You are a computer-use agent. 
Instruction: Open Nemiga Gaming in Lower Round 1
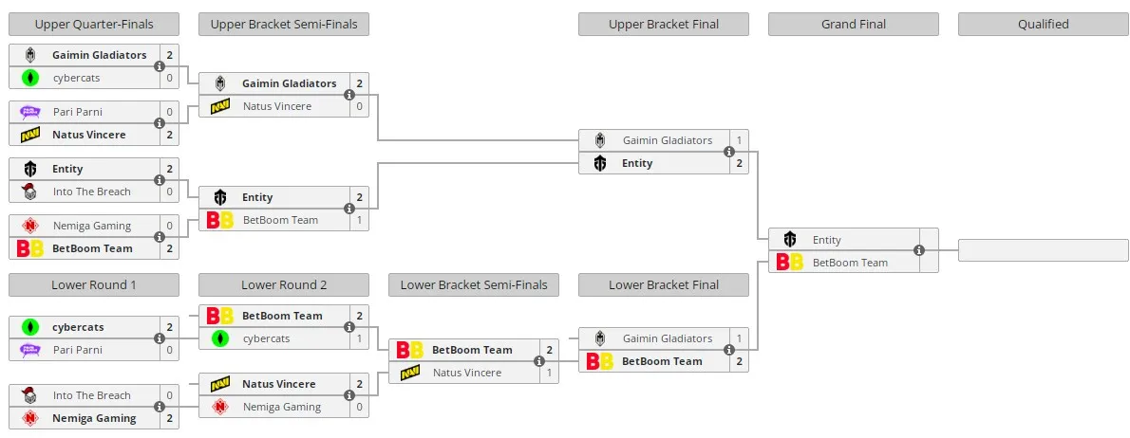pyautogui.click(x=94, y=418)
